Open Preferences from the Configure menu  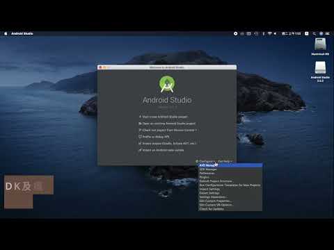pyautogui.click(x=230, y=173)
